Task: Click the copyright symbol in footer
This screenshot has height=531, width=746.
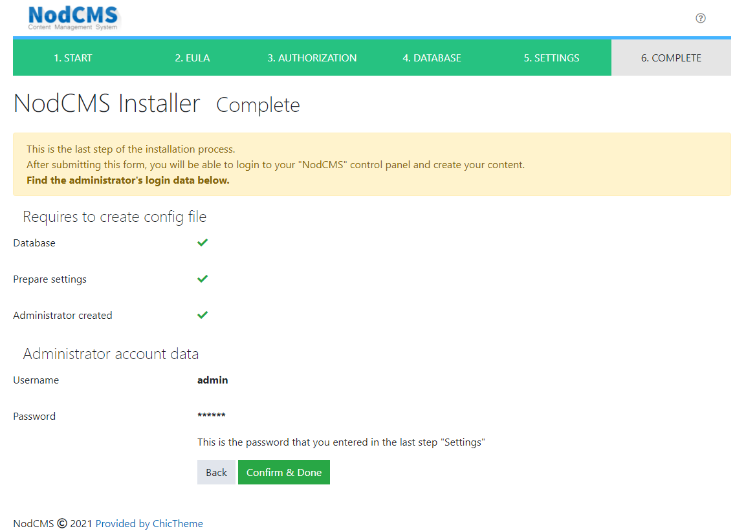Action: 62,524
